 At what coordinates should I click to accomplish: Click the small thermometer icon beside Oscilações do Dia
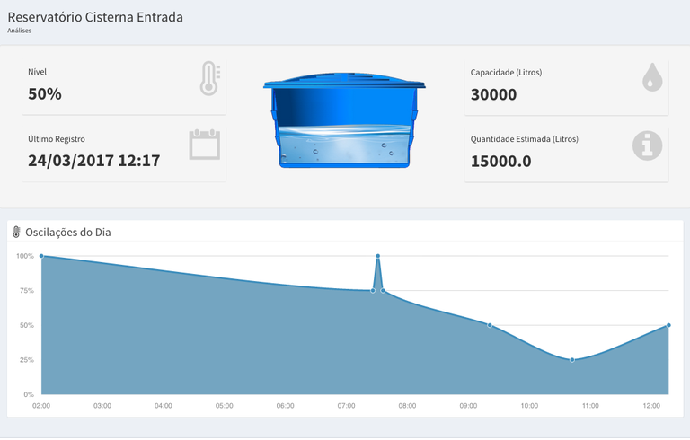[16, 233]
